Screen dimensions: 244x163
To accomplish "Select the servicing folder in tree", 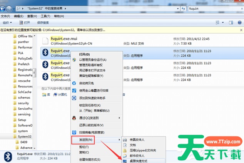I will tap(22, 114).
